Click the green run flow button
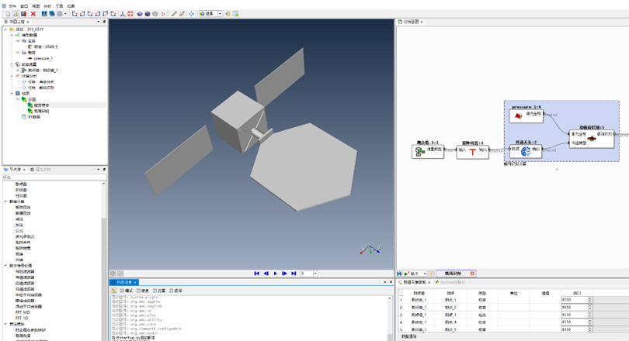The height and width of the screenshot is (341, 629). point(406,274)
